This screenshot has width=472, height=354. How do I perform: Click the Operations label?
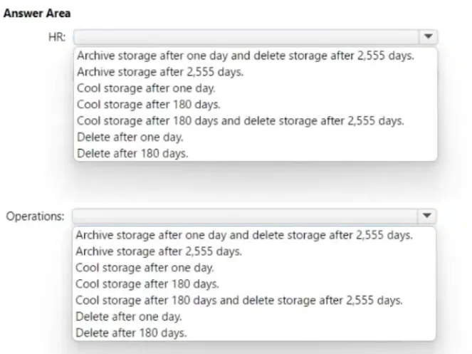click(x=35, y=216)
